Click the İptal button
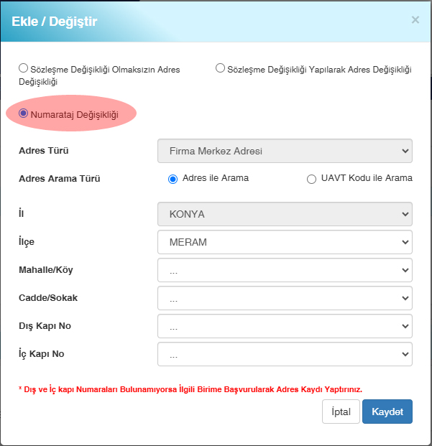The height and width of the screenshot is (446, 432). pos(340,412)
